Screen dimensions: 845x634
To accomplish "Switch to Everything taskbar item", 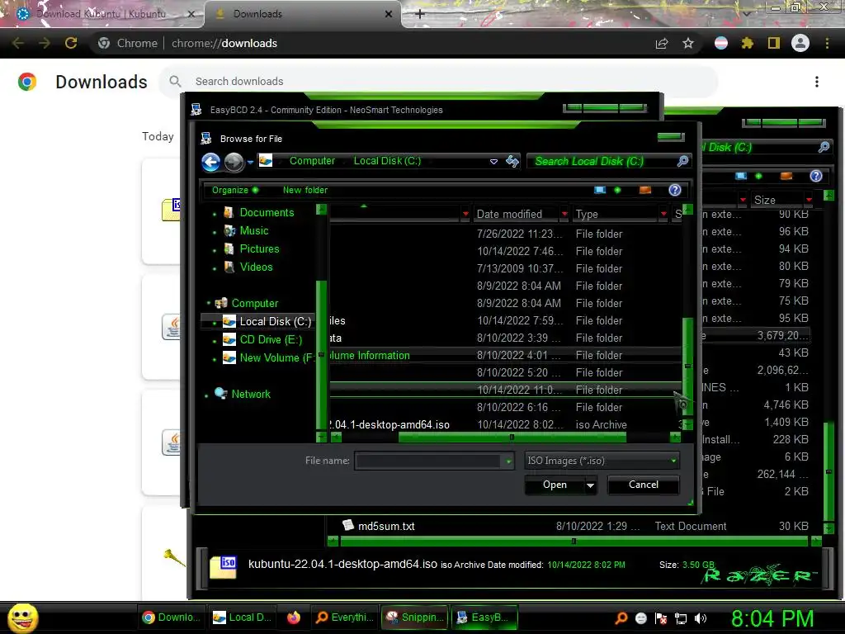I will point(345,617).
